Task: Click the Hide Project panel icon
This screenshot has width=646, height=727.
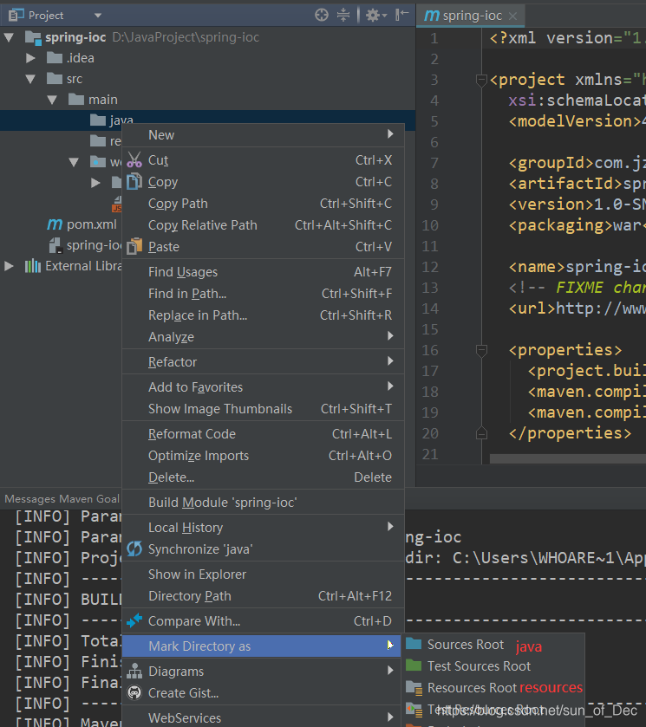Action: point(401,15)
